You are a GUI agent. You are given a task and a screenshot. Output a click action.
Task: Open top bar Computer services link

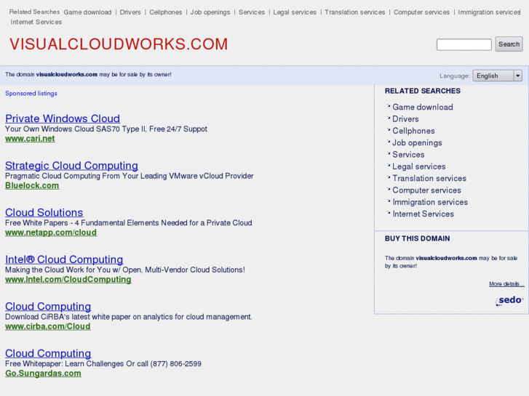click(422, 12)
